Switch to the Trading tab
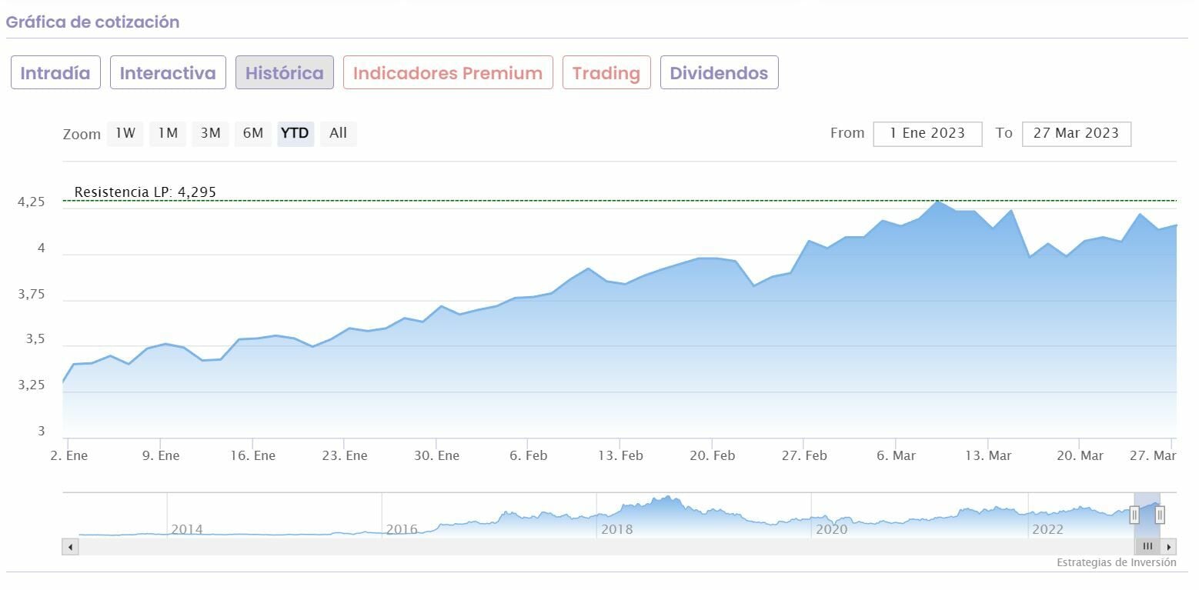1199x590 pixels. coord(606,73)
